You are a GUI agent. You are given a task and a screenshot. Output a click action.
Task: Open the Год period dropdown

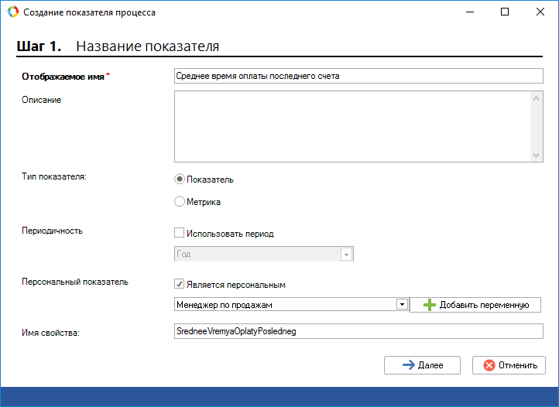pos(346,255)
